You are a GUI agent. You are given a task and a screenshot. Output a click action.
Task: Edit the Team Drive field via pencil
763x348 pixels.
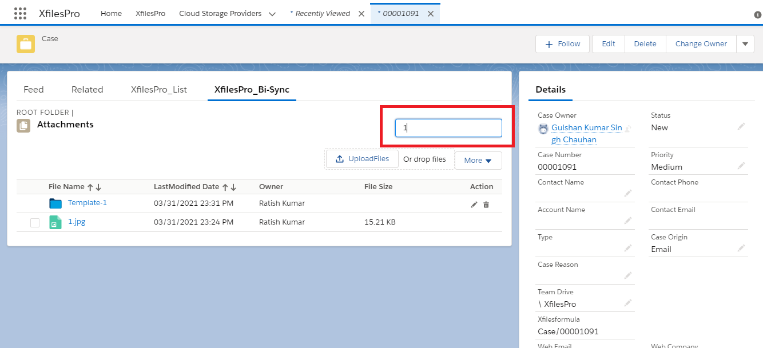[x=628, y=303]
